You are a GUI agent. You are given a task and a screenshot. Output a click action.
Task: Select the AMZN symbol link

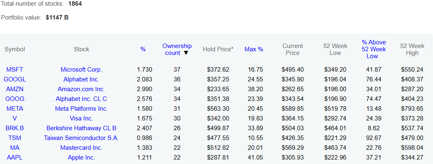(x=15, y=89)
